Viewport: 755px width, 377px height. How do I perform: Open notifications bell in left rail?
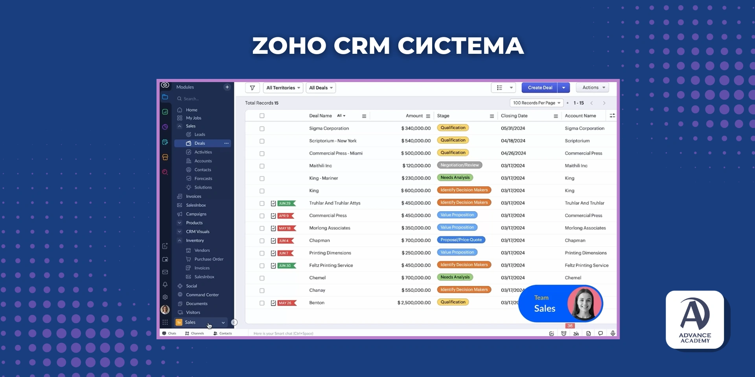(165, 284)
